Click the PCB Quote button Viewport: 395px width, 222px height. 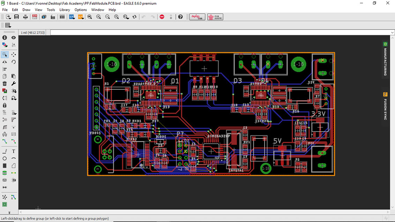click(x=215, y=17)
